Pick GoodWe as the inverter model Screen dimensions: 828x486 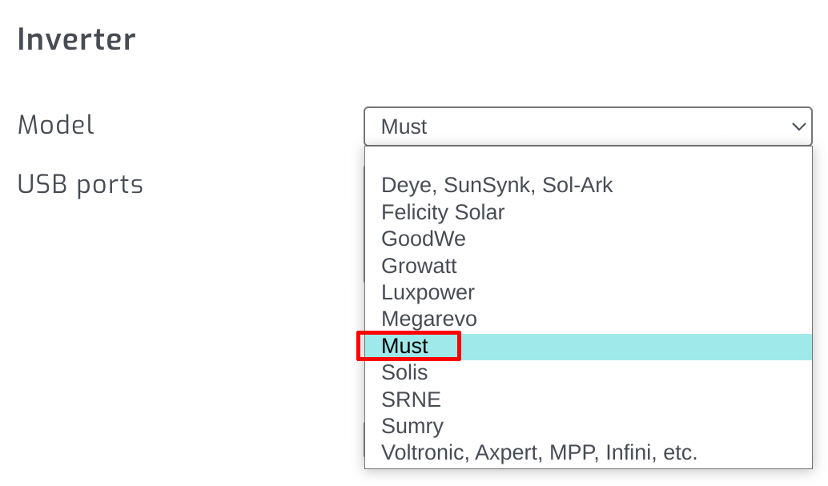point(424,239)
